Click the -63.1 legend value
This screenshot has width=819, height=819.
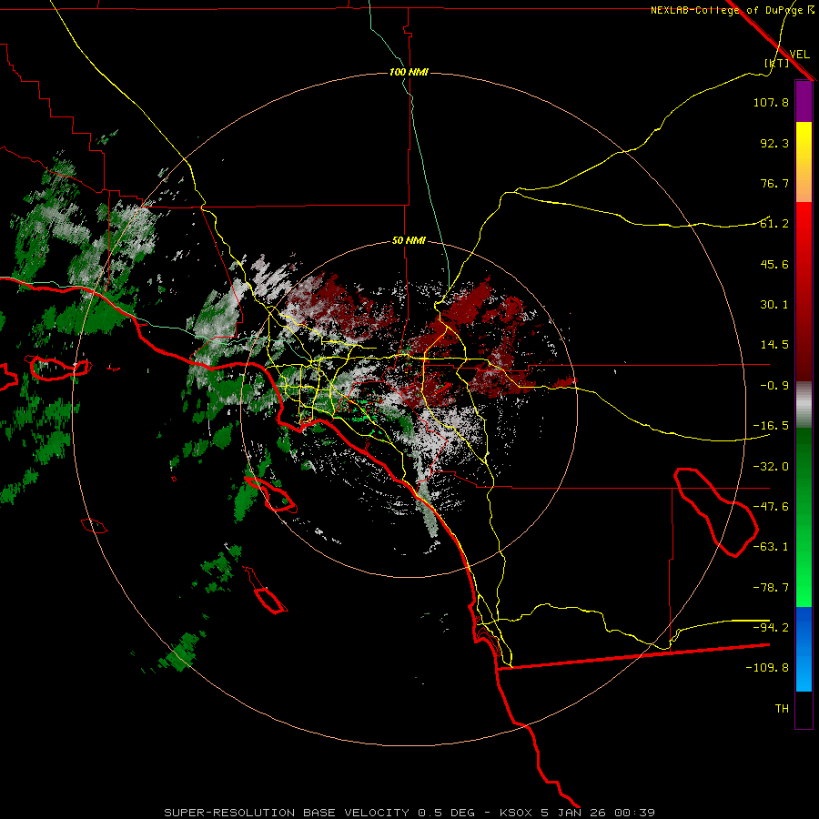(x=771, y=547)
